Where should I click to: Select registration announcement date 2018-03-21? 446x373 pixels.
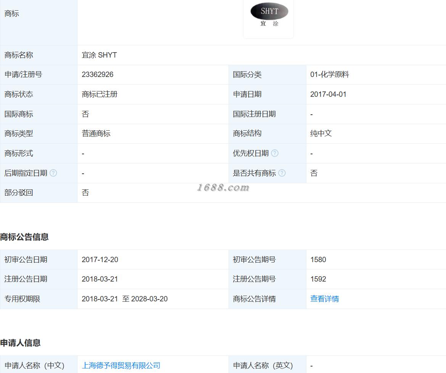pos(100,279)
